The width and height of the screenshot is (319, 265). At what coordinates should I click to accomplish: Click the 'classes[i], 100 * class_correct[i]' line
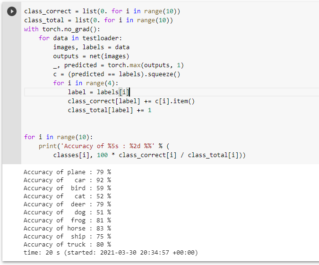pyautogui.click(x=149, y=155)
